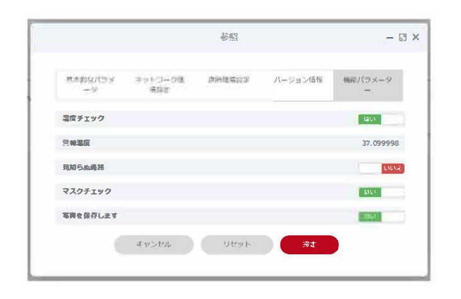The width and height of the screenshot is (461, 299).
Task: Select the 機能パラメーター tab
Action: coord(367,85)
